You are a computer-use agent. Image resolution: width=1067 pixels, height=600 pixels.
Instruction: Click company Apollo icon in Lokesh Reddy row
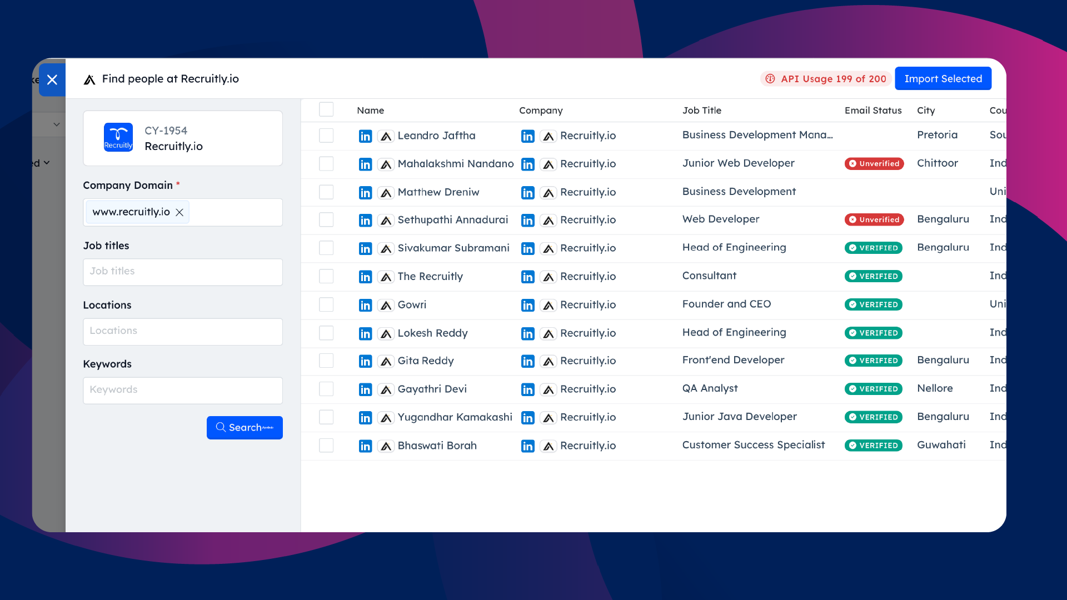pos(549,333)
